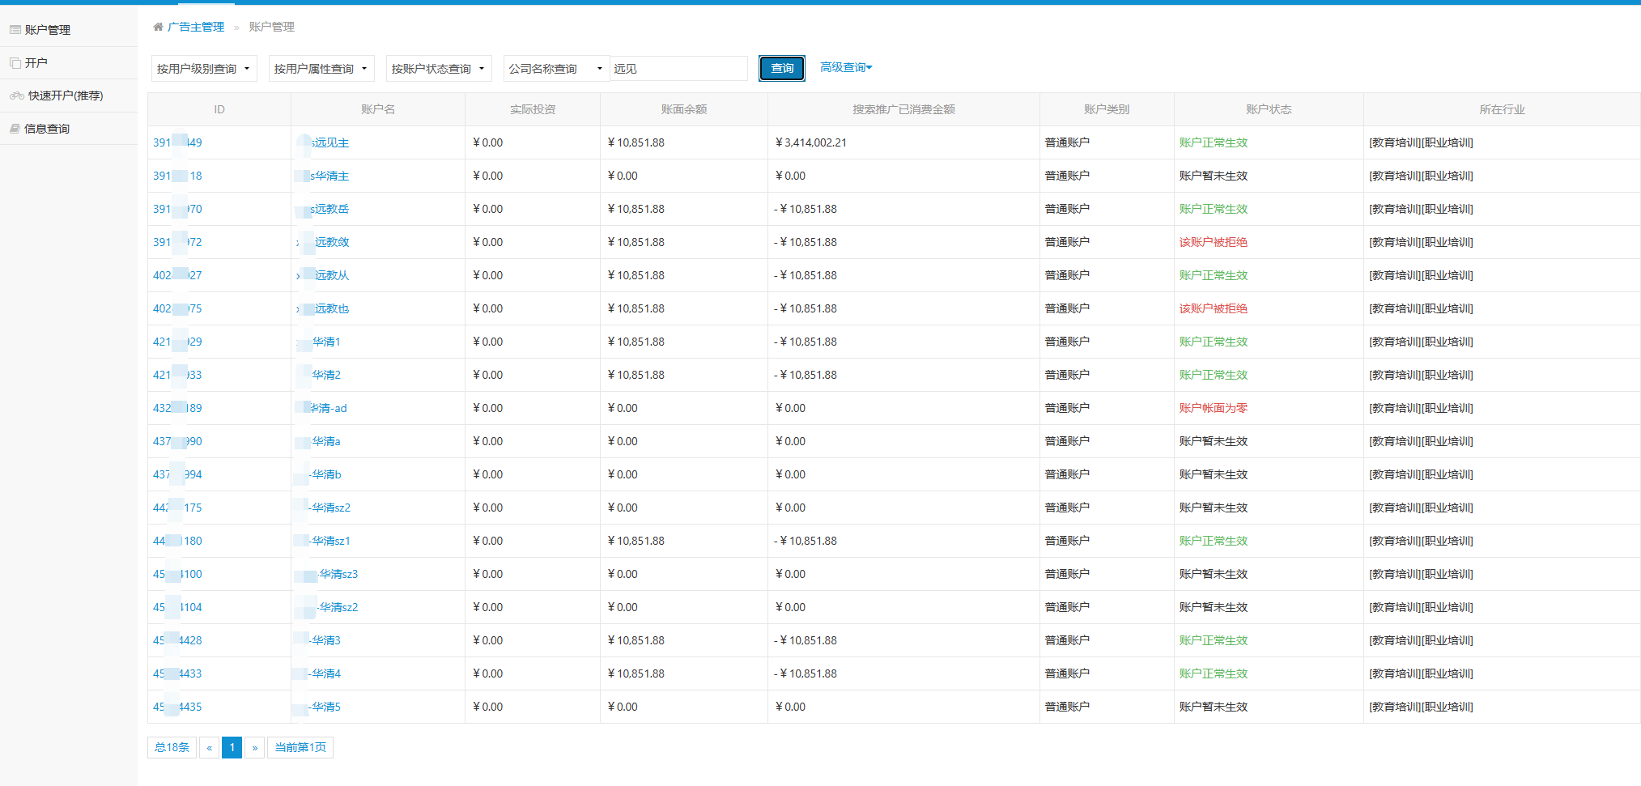1641x786 pixels.
Task: Click the 账户管理 sidebar icon
Action: (x=15, y=30)
